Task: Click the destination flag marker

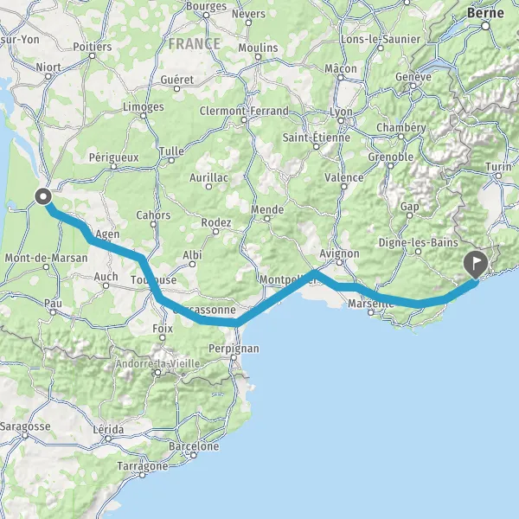Action: (x=476, y=265)
